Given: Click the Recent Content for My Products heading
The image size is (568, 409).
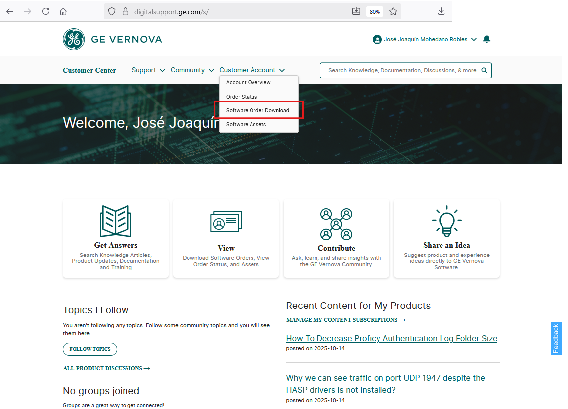Looking at the screenshot, I should 358,306.
